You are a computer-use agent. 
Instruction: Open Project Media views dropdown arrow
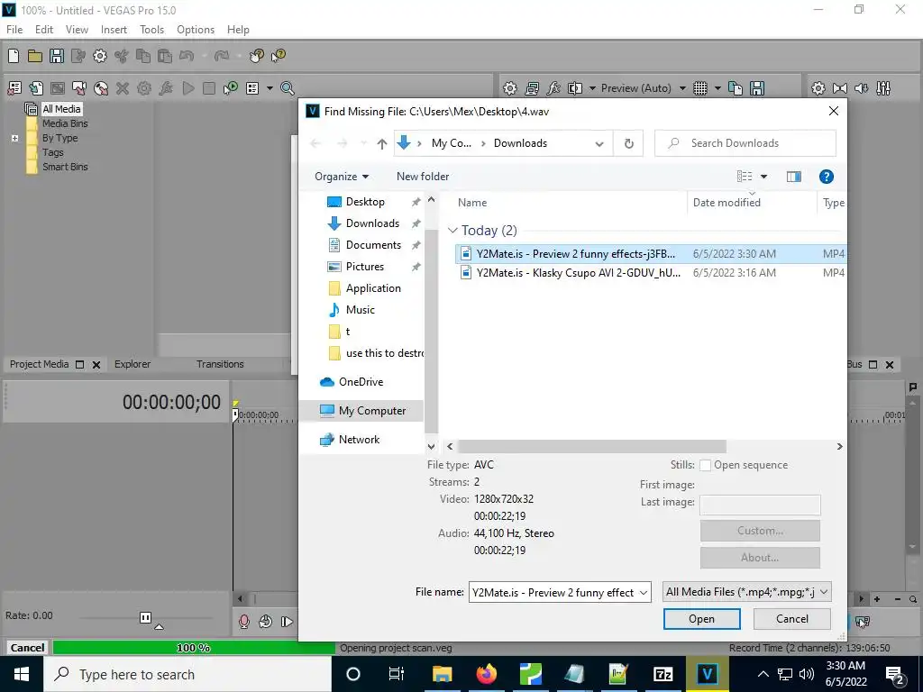[270, 88]
